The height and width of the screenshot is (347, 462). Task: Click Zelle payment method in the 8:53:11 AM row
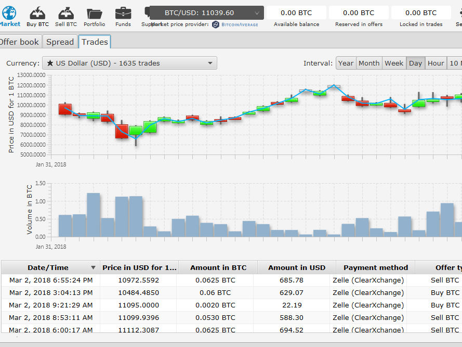pos(368,317)
